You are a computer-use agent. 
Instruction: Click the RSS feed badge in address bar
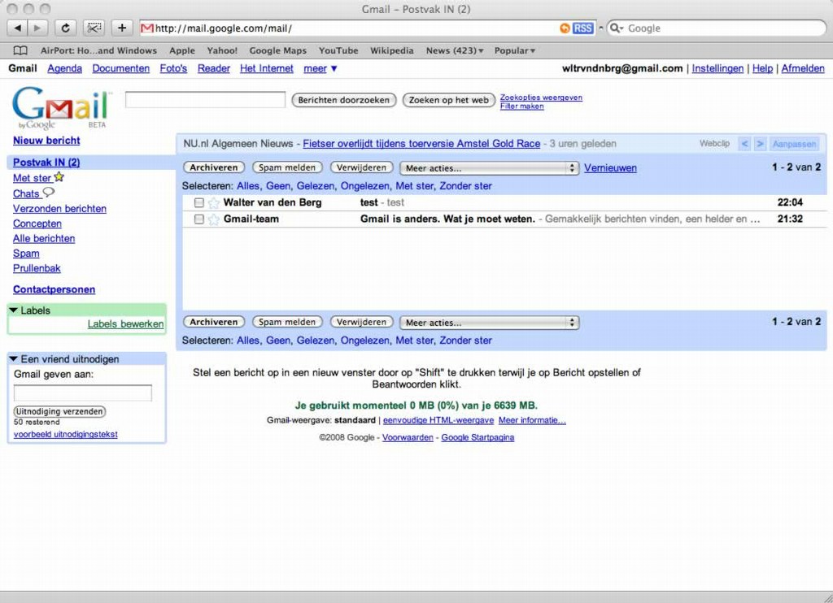point(582,28)
